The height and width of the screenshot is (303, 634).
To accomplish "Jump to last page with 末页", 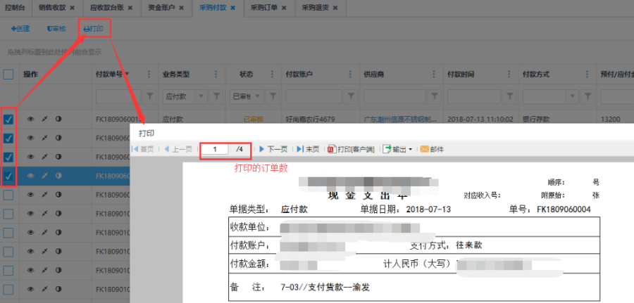I will coord(308,149).
